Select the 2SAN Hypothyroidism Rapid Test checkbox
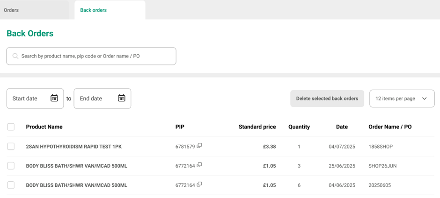The width and height of the screenshot is (440, 198). tap(11, 147)
